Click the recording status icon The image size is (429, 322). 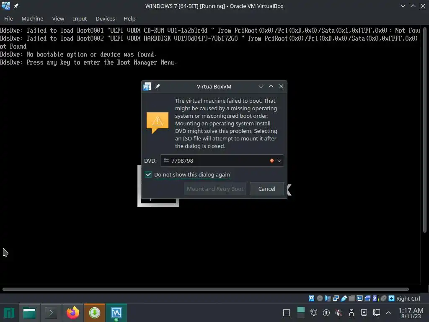[367, 298]
